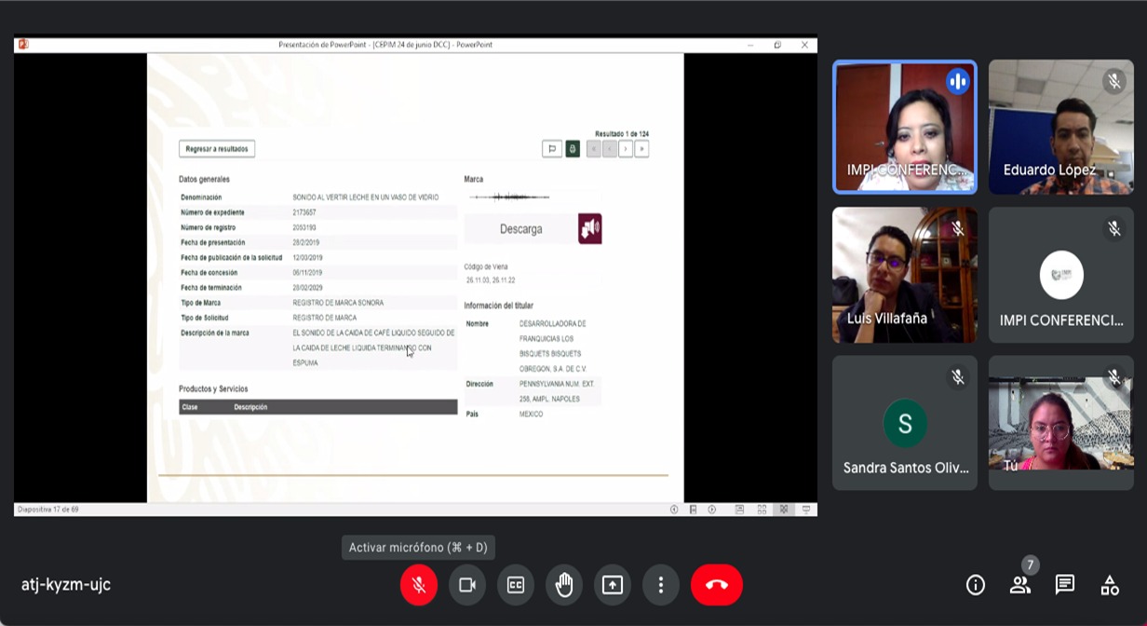
Task: Raise your hand in the meeting
Action: point(564,585)
